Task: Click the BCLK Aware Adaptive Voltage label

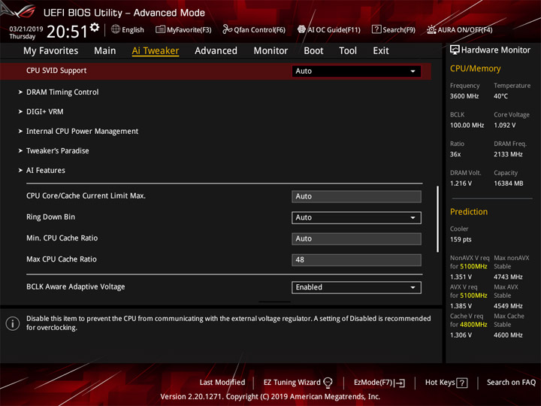Action: pos(76,286)
